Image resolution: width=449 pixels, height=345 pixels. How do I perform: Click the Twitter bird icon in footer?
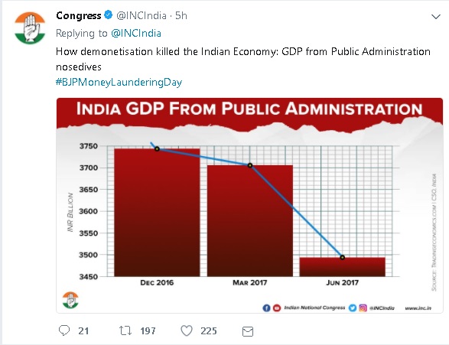click(x=353, y=308)
